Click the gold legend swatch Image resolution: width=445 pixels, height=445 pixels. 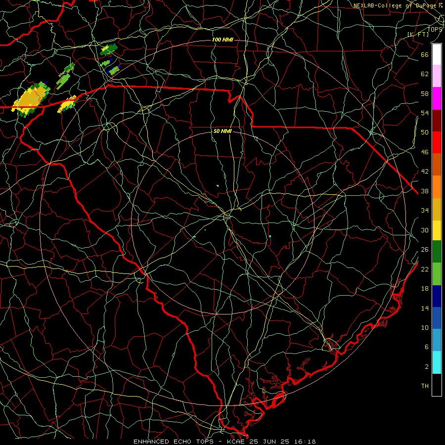[x=437, y=209]
